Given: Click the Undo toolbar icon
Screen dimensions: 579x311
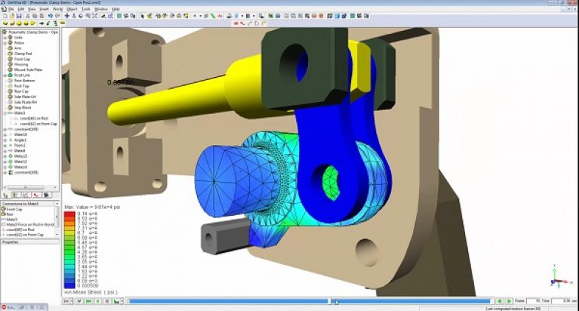Looking at the screenshot, I should tap(51, 16).
